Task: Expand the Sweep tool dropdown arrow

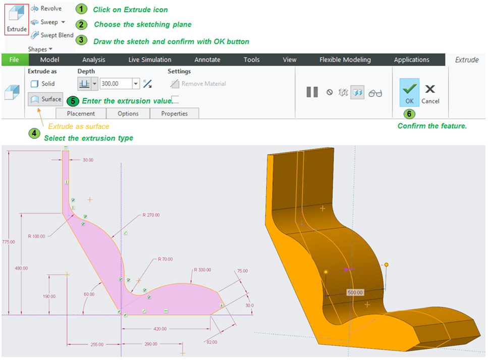Action: click(x=63, y=22)
